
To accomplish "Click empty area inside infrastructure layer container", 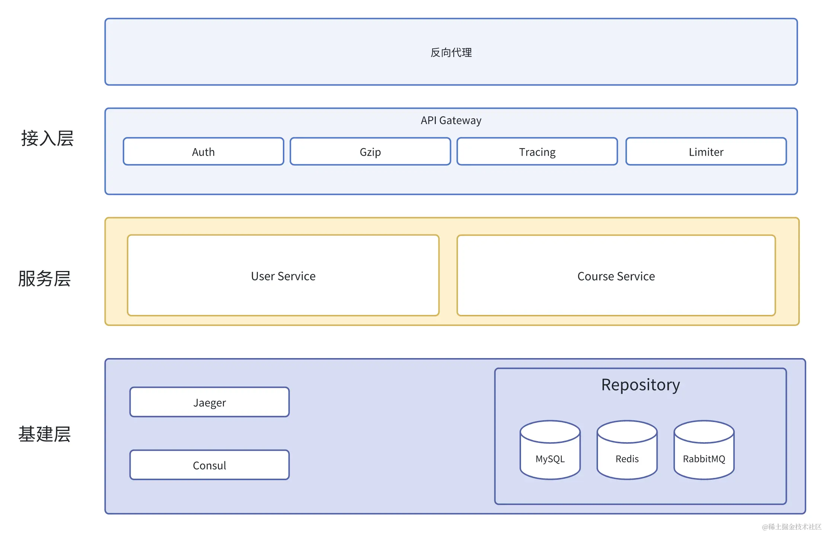I will click(391, 435).
